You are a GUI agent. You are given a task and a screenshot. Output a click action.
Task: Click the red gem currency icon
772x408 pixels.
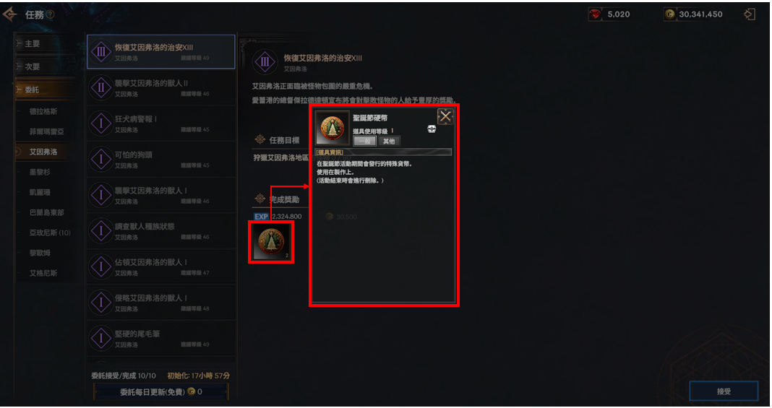pos(595,14)
